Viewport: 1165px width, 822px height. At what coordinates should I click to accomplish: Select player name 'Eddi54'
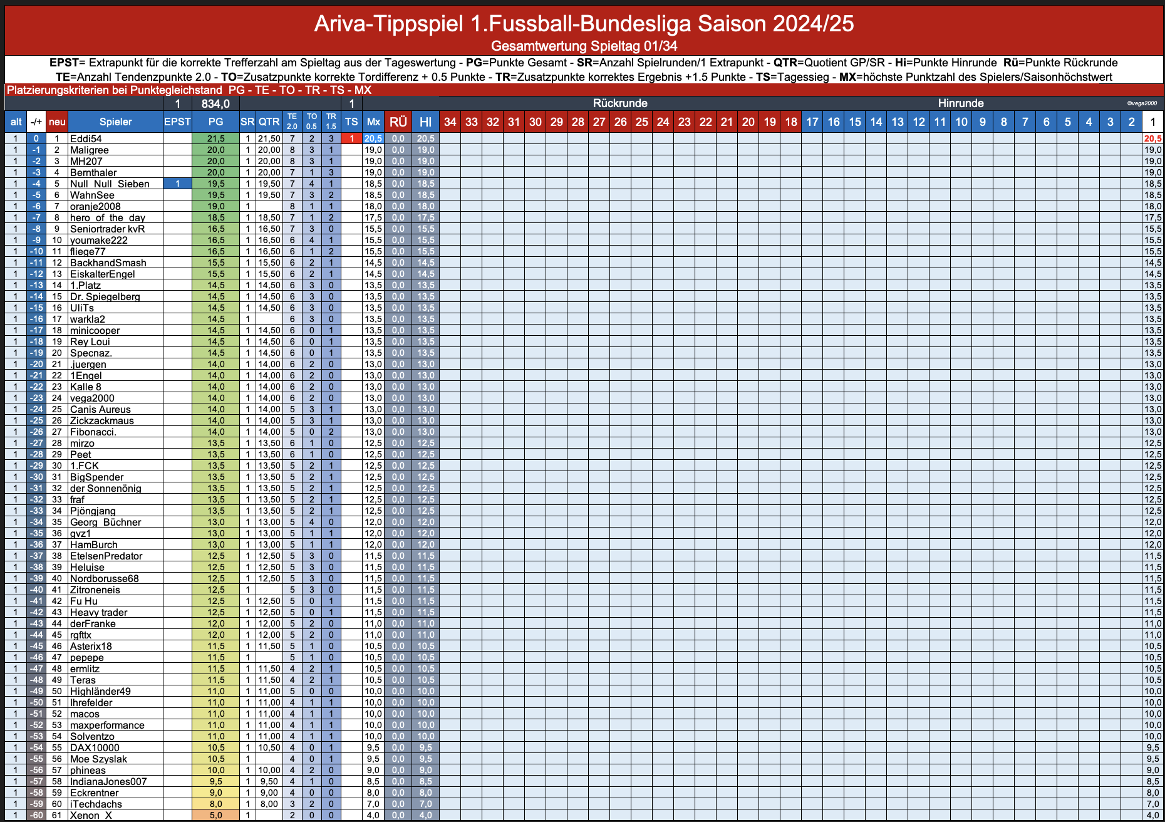tap(86, 138)
